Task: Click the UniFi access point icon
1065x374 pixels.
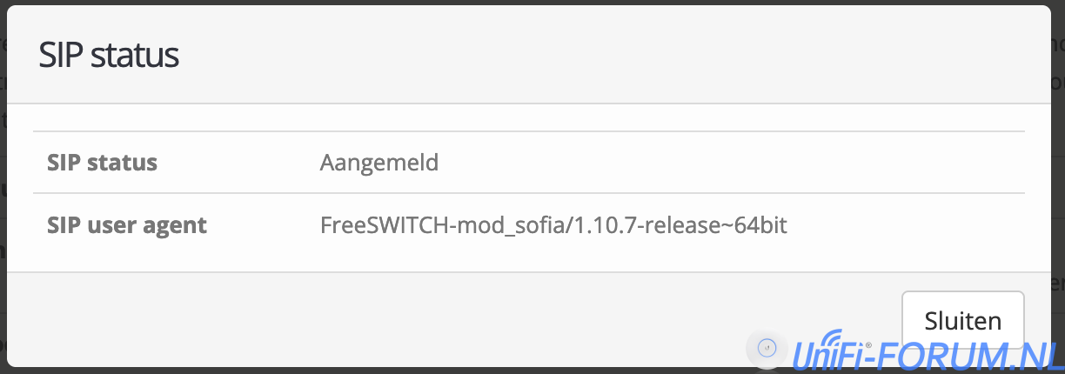Action: [767, 348]
